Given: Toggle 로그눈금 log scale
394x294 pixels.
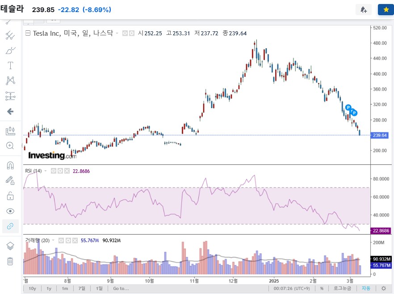Looking at the screenshot, I should (x=342, y=289).
